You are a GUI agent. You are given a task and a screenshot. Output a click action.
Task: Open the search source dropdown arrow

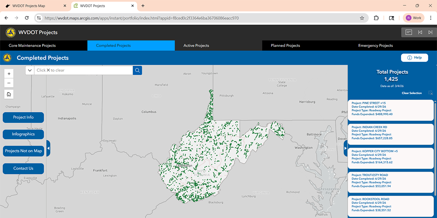pos(30,70)
